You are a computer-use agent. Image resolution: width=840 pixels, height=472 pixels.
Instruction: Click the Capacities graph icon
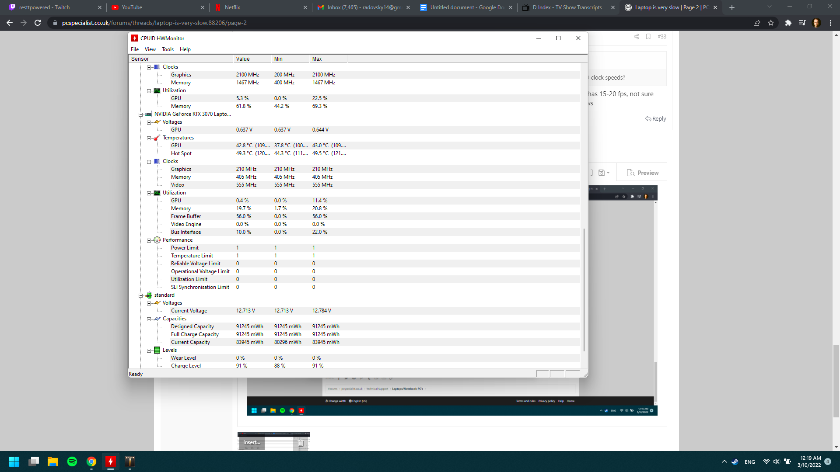pyautogui.click(x=157, y=319)
